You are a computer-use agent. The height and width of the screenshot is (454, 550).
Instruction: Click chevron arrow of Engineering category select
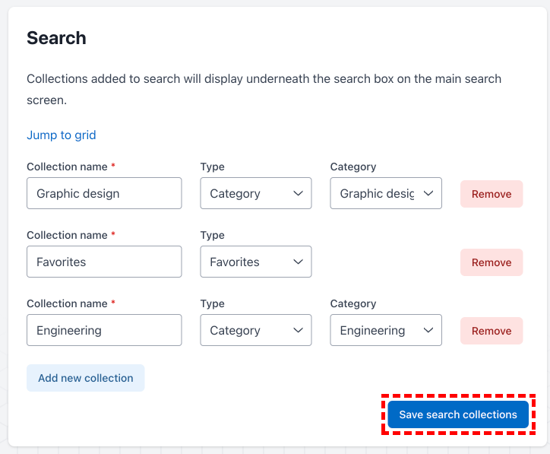click(428, 330)
